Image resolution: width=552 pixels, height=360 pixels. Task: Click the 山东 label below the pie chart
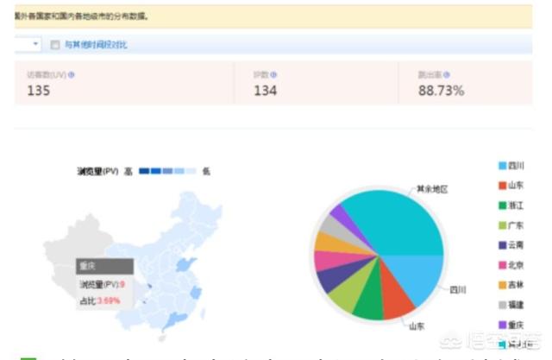pyautogui.click(x=417, y=326)
